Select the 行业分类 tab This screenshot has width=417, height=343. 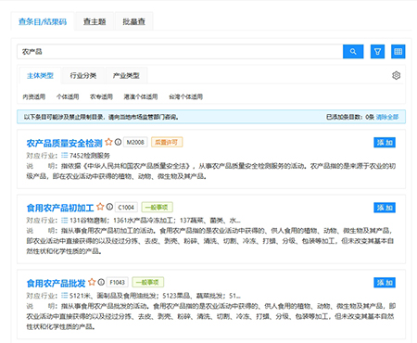click(x=83, y=75)
